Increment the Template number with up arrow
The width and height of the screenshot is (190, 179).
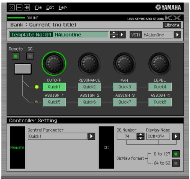click(x=114, y=33)
